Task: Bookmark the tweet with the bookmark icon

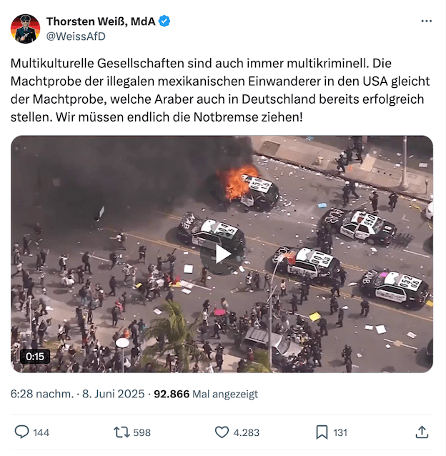Action: point(322,432)
